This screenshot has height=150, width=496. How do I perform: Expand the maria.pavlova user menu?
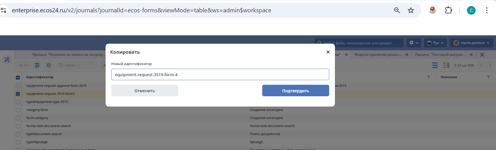(471, 43)
